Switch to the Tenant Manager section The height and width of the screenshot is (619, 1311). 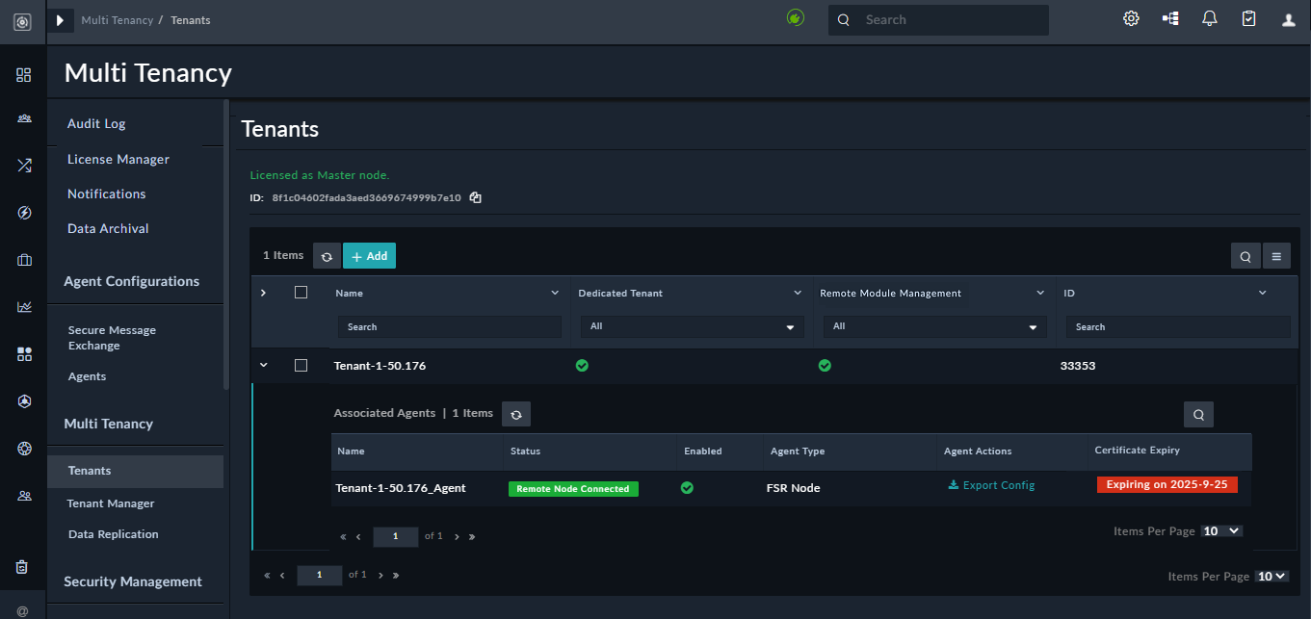109,503
